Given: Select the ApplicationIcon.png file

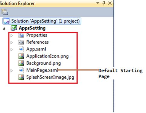Looking at the screenshot, I should tap(47, 56).
